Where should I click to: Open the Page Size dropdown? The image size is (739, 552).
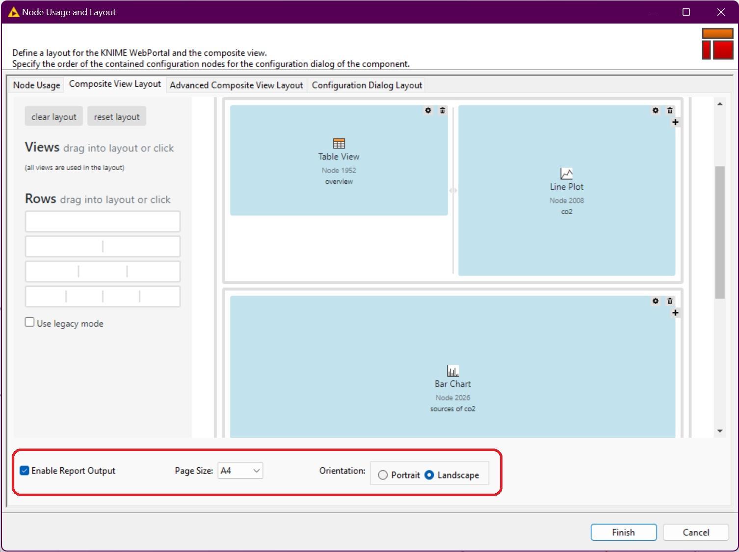point(240,471)
